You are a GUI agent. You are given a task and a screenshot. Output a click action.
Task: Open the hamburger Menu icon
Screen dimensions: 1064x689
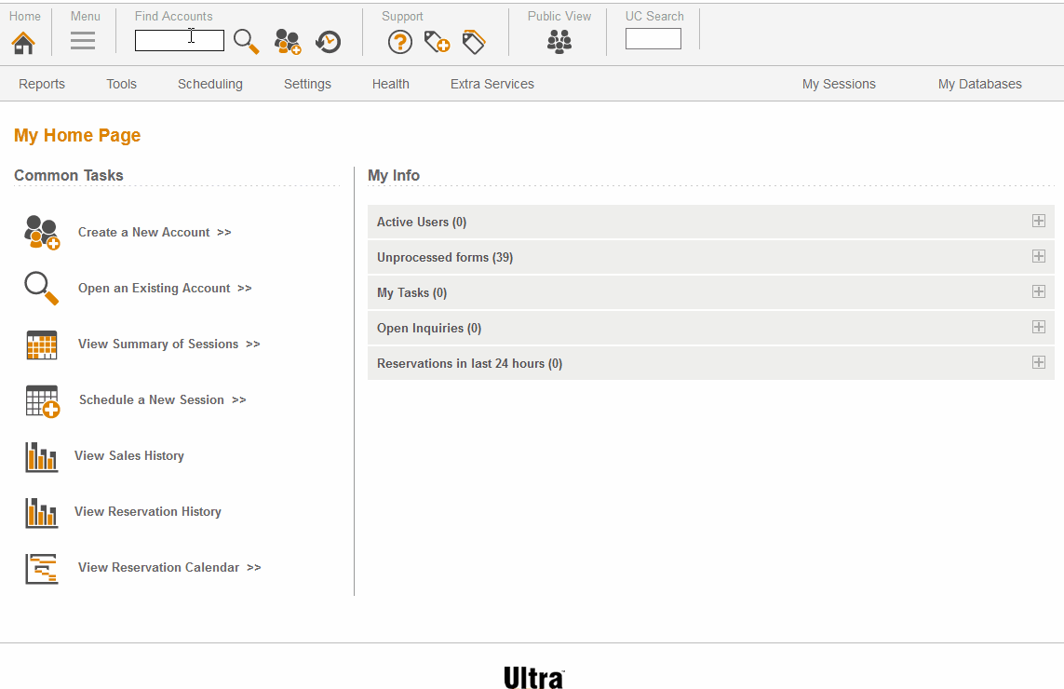[x=83, y=41]
